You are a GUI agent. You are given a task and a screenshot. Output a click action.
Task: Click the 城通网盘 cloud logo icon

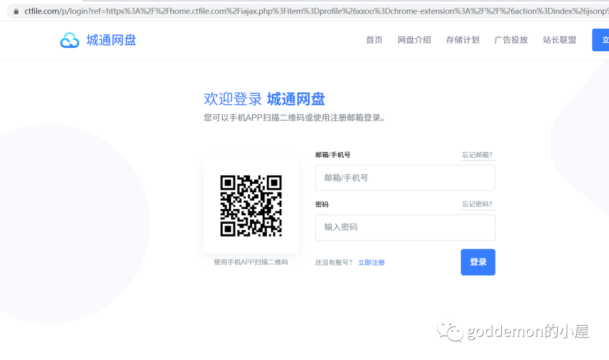click(x=69, y=40)
